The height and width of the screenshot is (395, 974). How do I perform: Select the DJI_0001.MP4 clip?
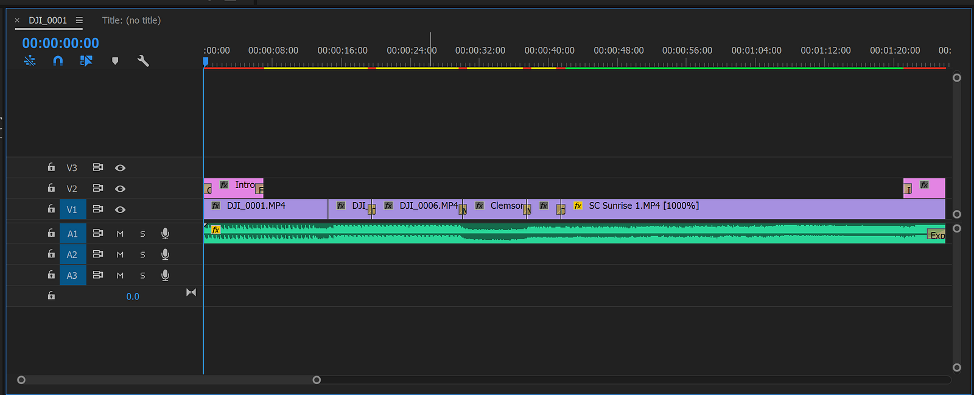(266, 209)
